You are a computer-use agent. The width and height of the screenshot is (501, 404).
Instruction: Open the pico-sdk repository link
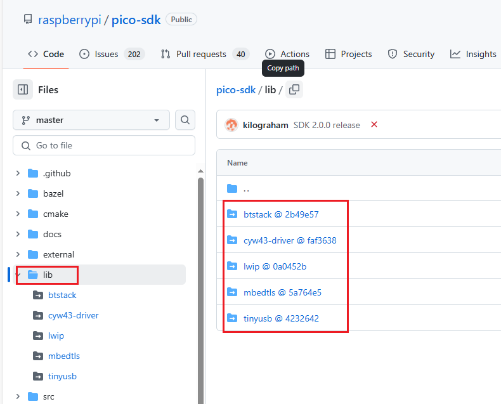point(136,20)
